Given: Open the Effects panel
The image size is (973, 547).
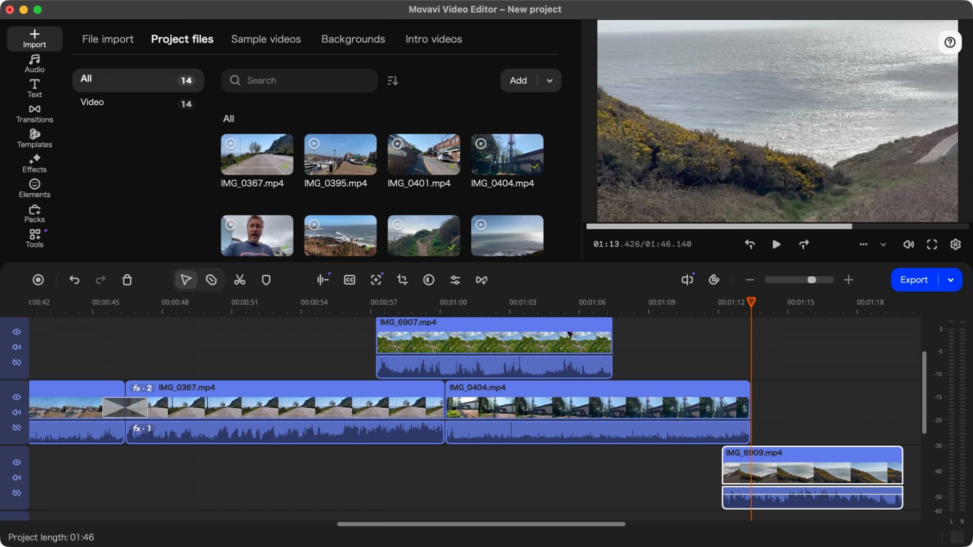Looking at the screenshot, I should point(34,163).
